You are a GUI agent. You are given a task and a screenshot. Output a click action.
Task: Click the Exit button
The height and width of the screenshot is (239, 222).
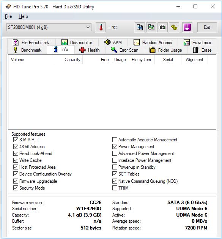pyautogui.click(x=207, y=27)
